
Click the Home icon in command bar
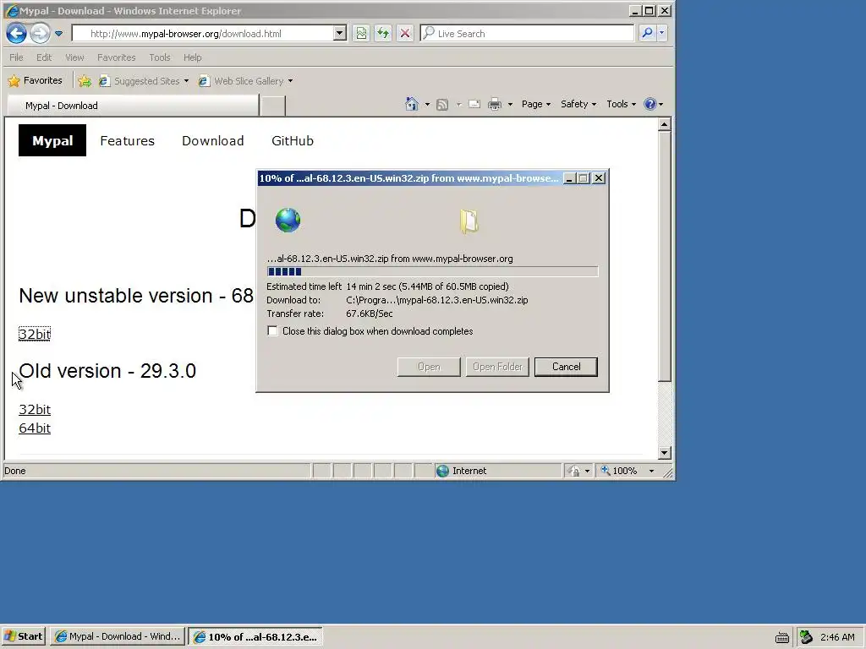pos(412,104)
